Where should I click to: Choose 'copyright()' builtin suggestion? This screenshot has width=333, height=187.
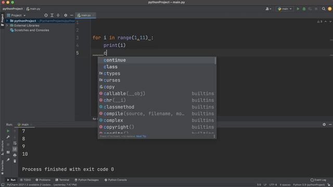point(157,127)
